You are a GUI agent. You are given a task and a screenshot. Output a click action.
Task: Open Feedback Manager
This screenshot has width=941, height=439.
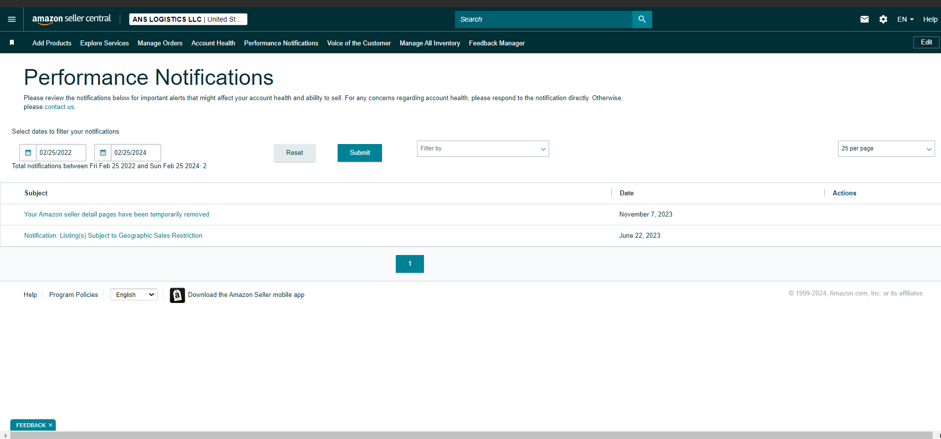click(497, 43)
